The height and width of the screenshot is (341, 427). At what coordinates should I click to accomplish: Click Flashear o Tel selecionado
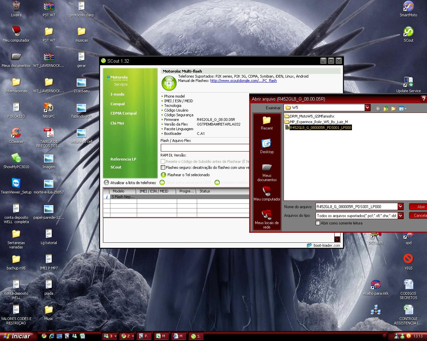[x=185, y=175]
